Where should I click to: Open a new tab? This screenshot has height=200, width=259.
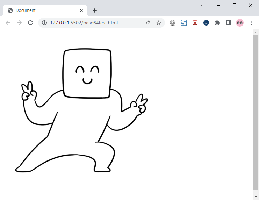[95, 10]
